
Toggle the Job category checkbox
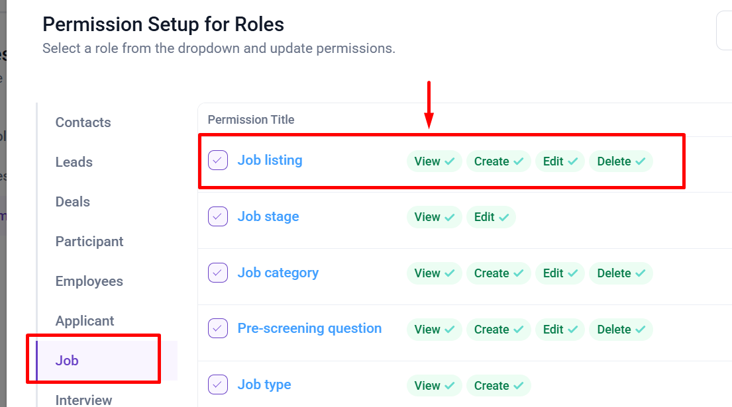point(217,273)
